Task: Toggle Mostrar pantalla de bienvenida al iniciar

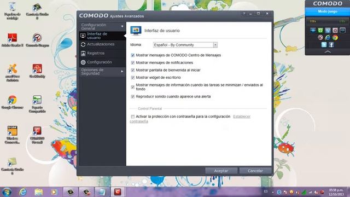Action: point(133,70)
